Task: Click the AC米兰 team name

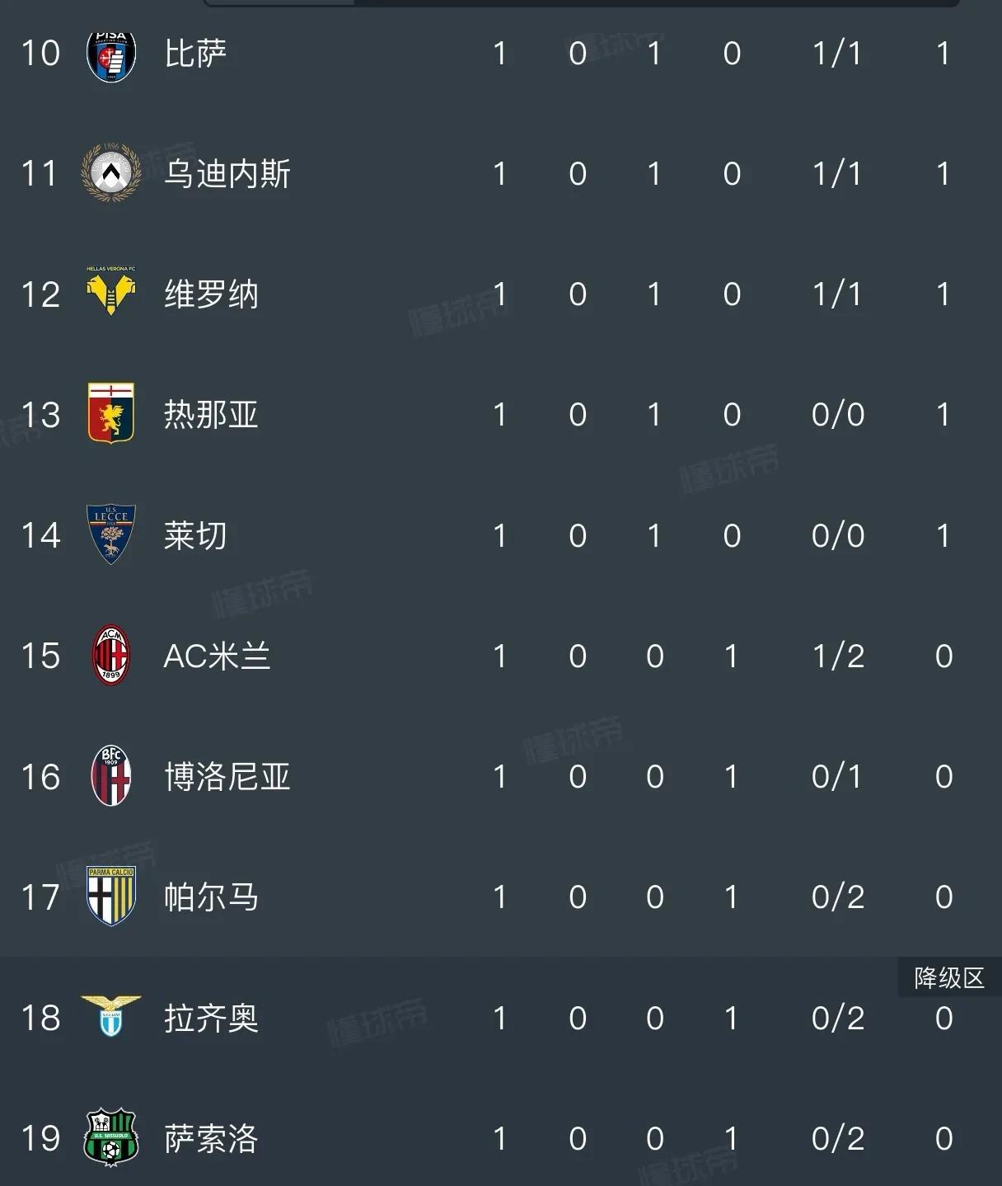Action: click(x=217, y=657)
